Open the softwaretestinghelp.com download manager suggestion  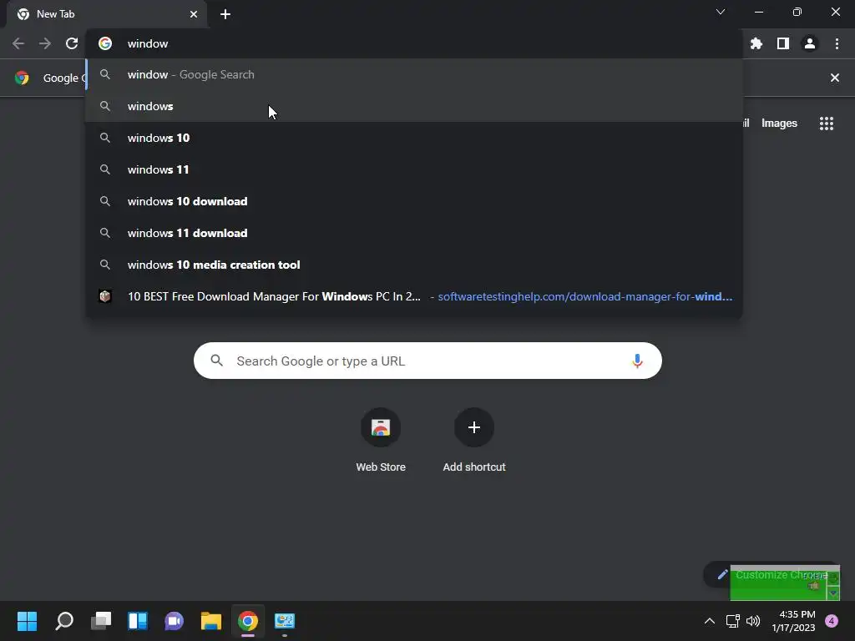click(x=414, y=296)
